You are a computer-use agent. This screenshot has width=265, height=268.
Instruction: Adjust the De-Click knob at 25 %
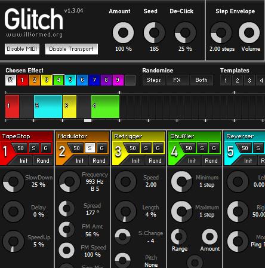click(185, 32)
